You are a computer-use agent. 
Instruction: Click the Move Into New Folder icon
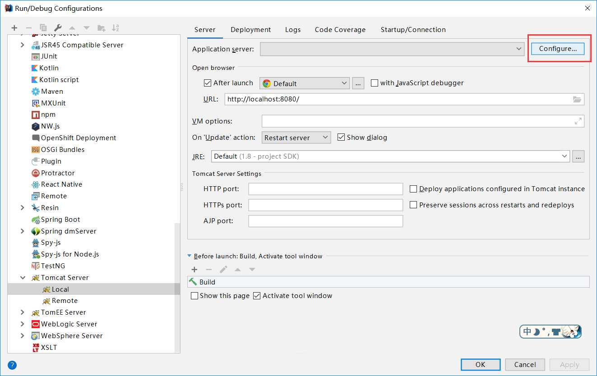101,28
